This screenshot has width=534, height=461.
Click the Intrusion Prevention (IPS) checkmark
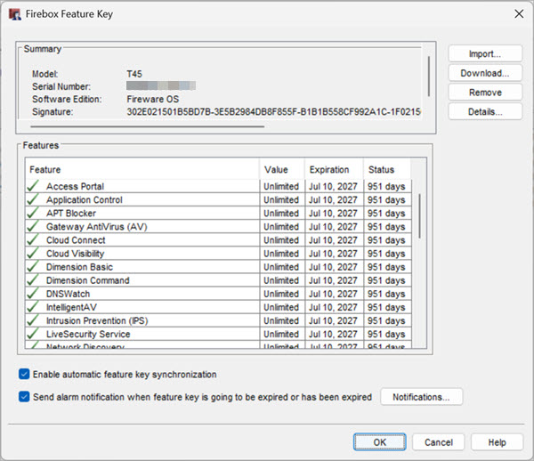34,320
